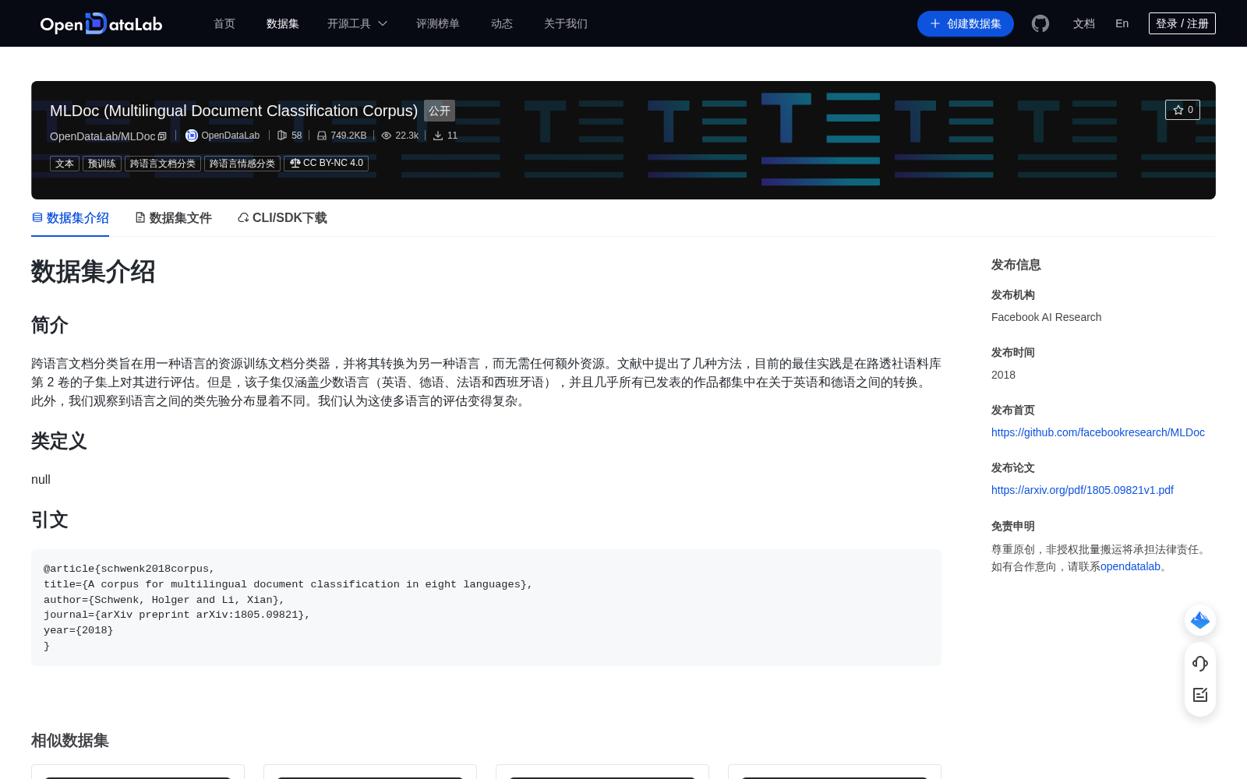This screenshot has height=779, width=1247.
Task: Go to 首页 in the navigation
Action: [x=224, y=23]
